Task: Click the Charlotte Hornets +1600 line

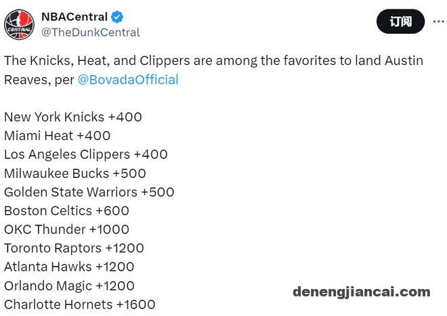Action: [80, 304]
